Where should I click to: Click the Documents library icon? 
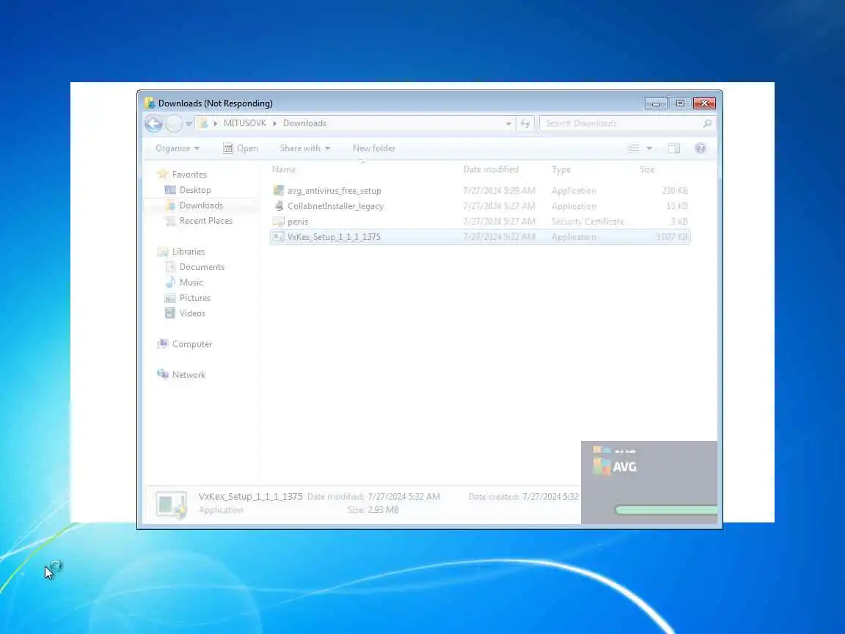[170, 267]
